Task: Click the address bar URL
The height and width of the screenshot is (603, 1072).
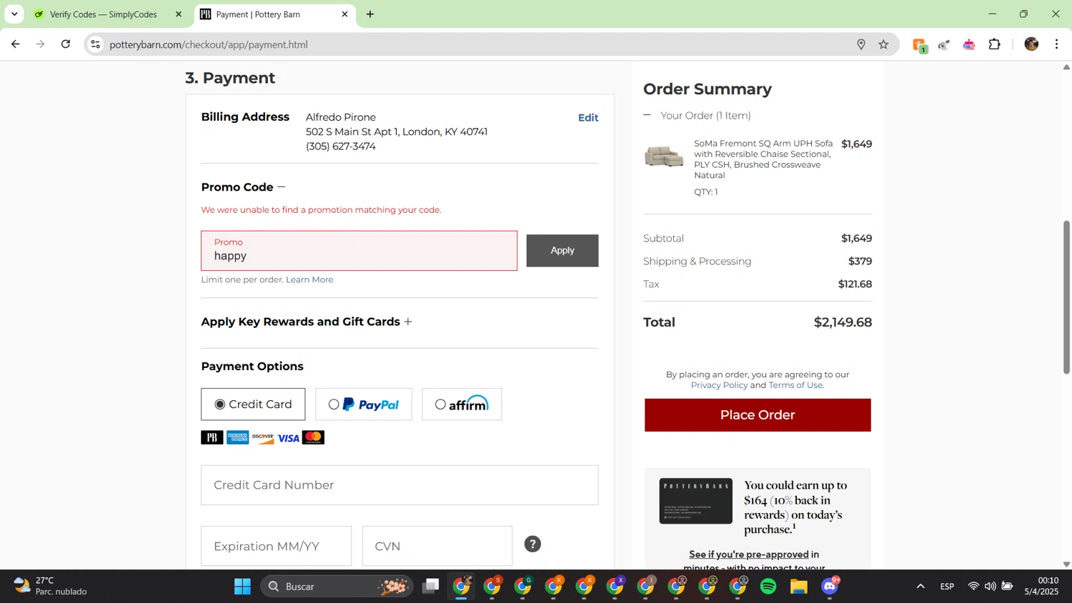Action: tap(209, 44)
